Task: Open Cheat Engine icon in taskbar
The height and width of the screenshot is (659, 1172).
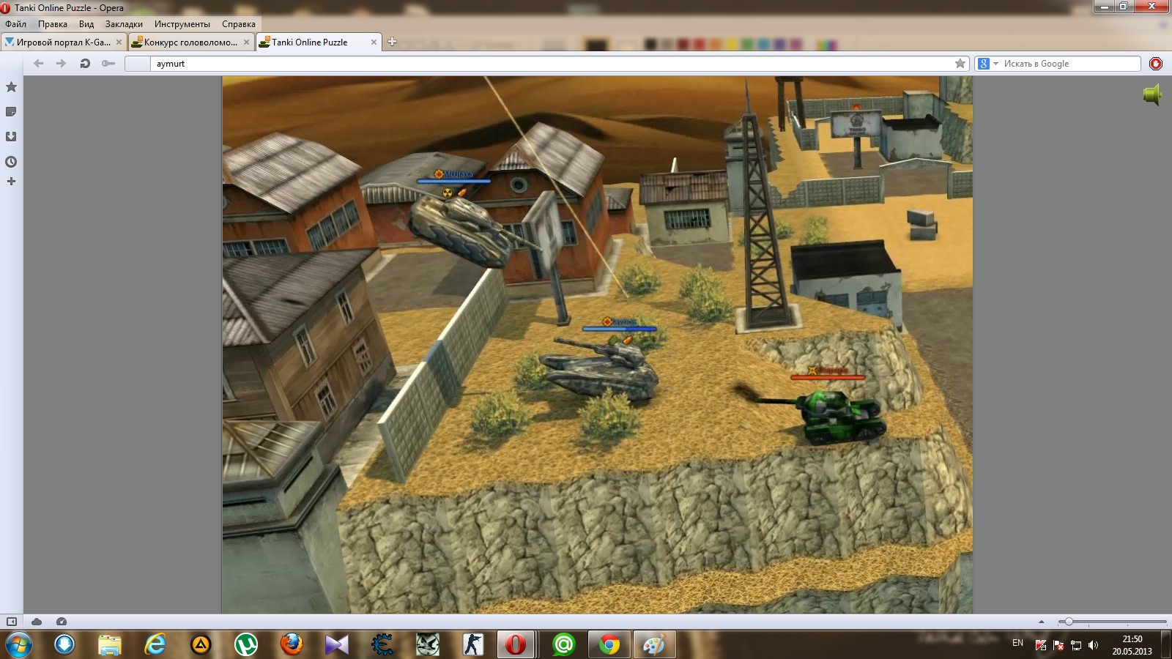Action: coord(382,644)
